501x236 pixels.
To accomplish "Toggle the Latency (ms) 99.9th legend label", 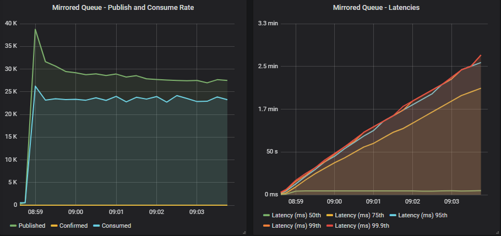I will 363,226.
